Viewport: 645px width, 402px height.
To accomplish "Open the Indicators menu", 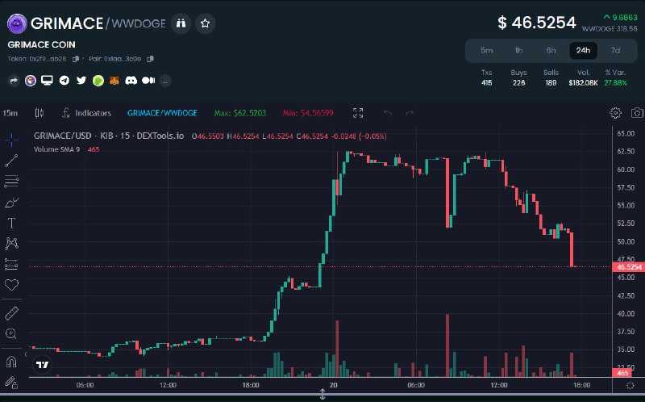I will click(86, 113).
